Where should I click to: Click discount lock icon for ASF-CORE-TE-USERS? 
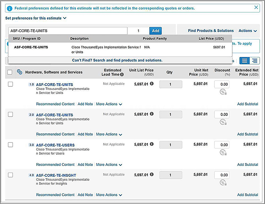pyautogui.click(x=223, y=153)
